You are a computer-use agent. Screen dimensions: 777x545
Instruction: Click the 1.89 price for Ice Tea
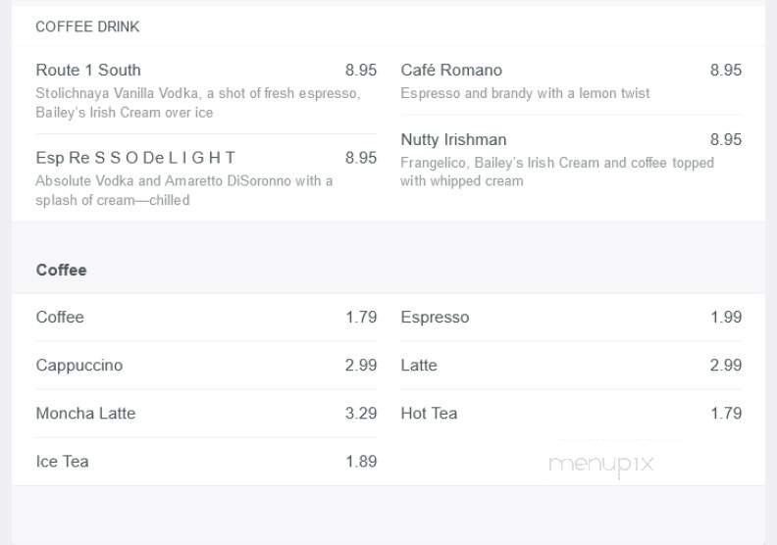coord(361,461)
